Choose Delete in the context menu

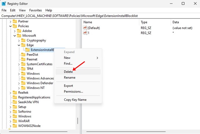pyautogui.click(x=78, y=72)
